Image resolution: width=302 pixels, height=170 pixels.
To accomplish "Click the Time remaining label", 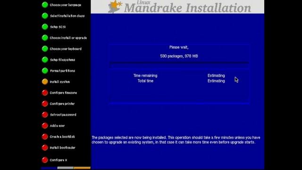I will (145, 76).
